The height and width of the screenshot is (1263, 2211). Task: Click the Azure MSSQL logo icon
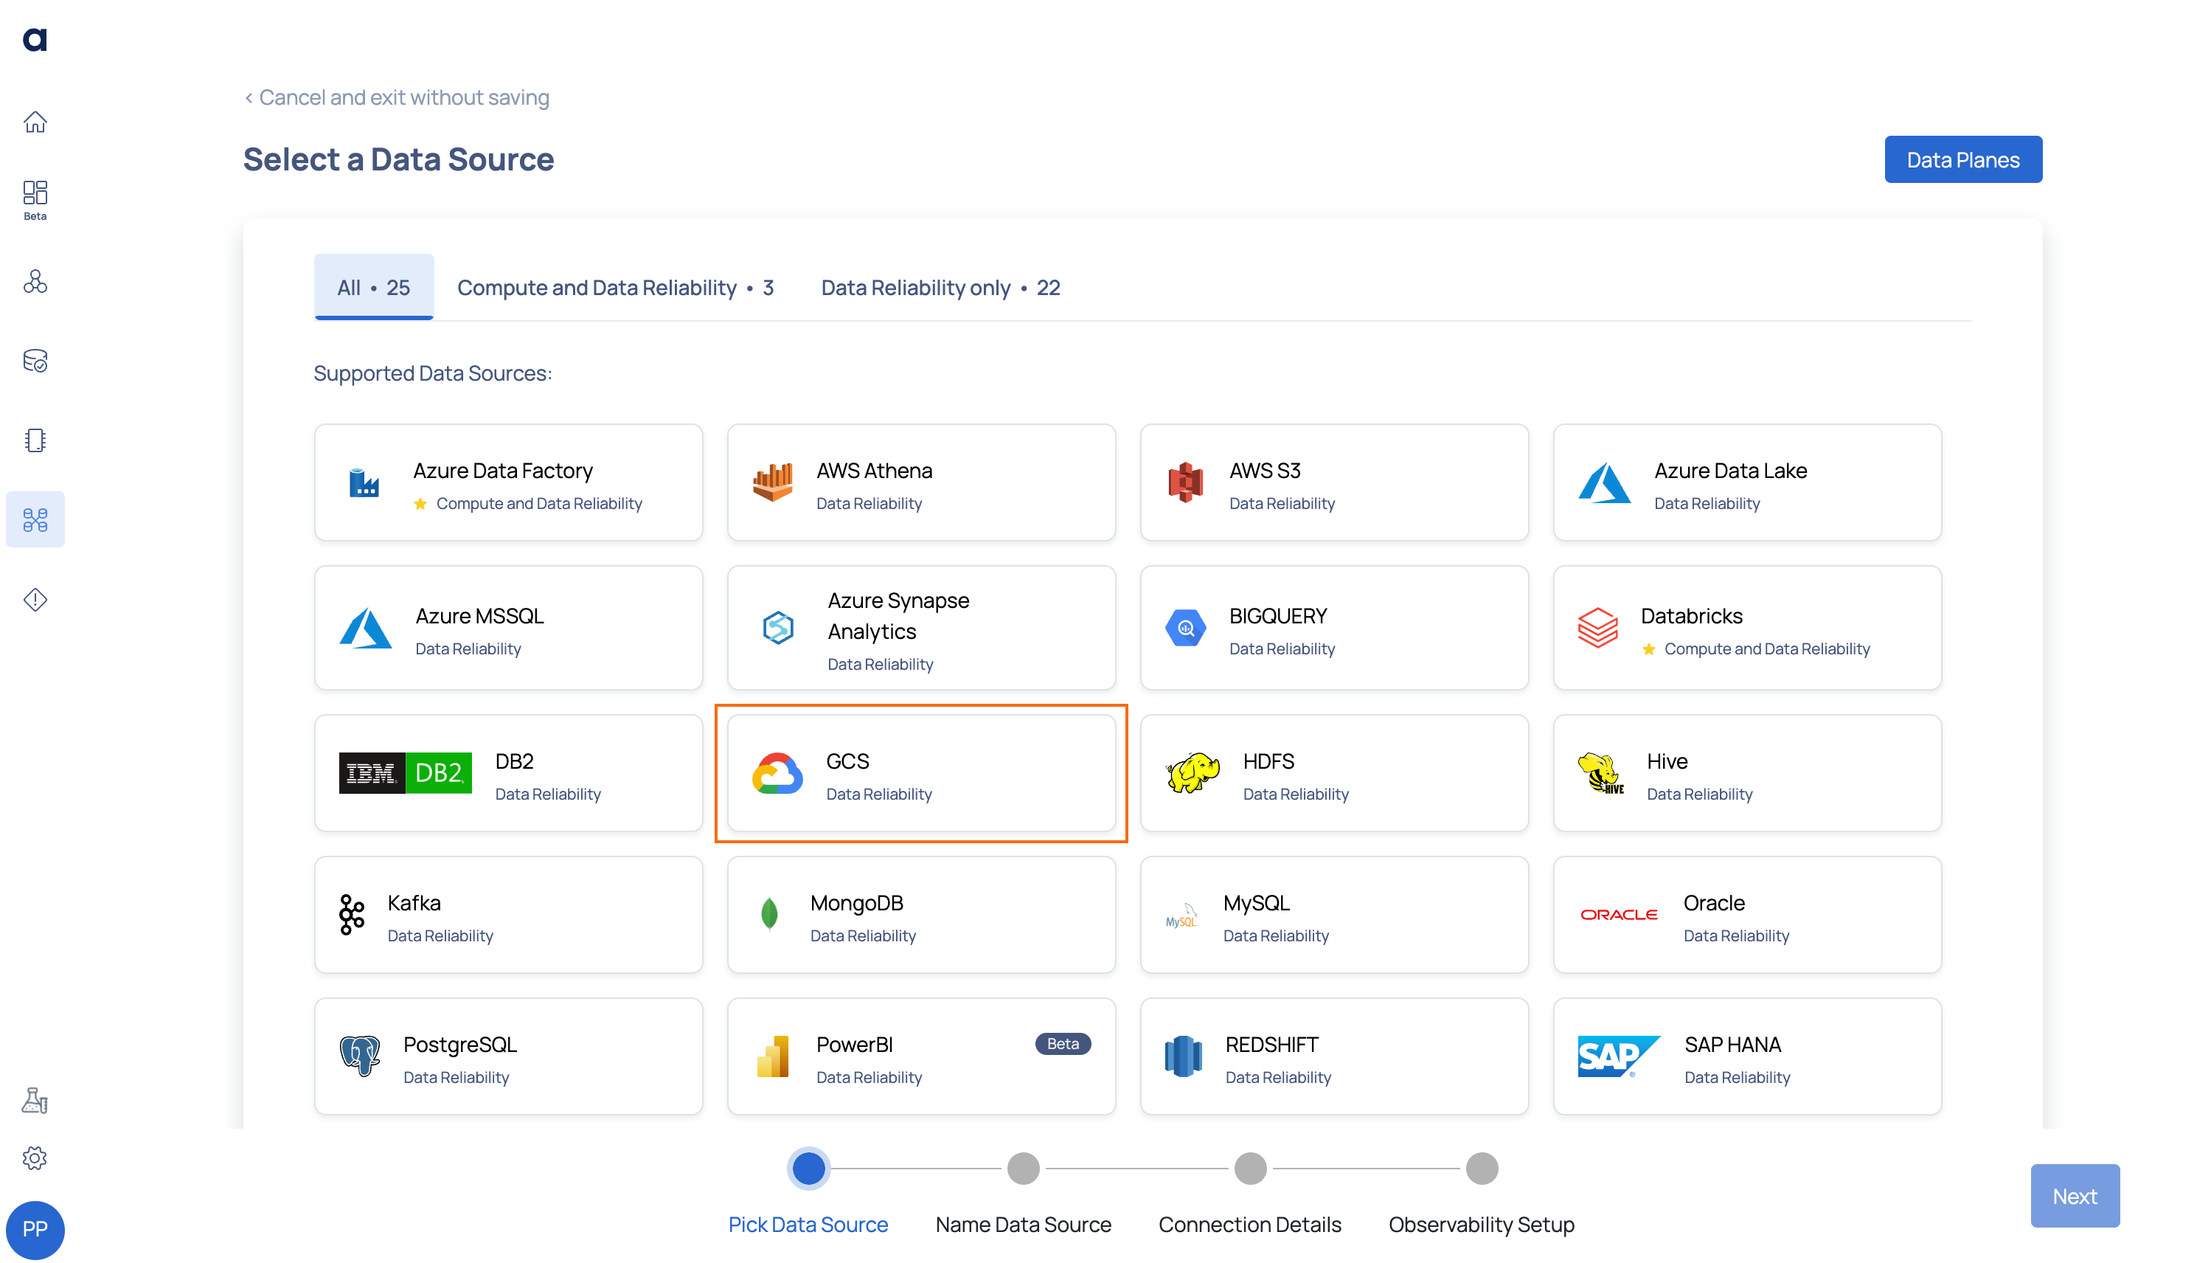pyautogui.click(x=365, y=628)
